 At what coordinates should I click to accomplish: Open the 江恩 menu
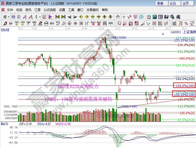pos(38,10)
